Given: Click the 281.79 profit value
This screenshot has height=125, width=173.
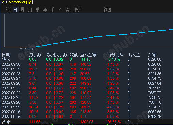Looking at the screenshot, I should [x=86, y=107].
